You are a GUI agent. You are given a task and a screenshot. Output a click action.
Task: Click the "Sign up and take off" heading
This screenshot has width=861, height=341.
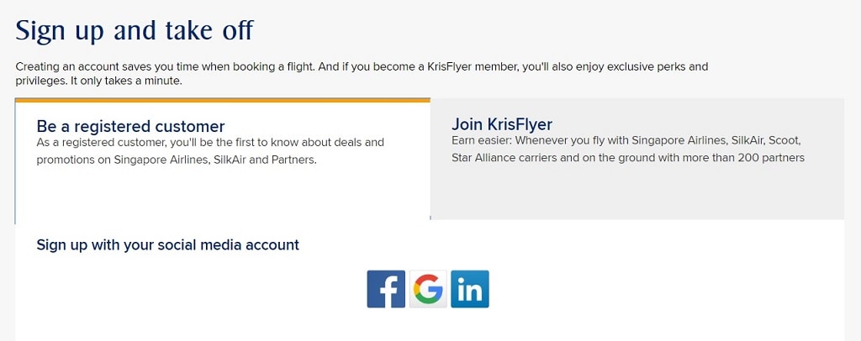coord(135,31)
